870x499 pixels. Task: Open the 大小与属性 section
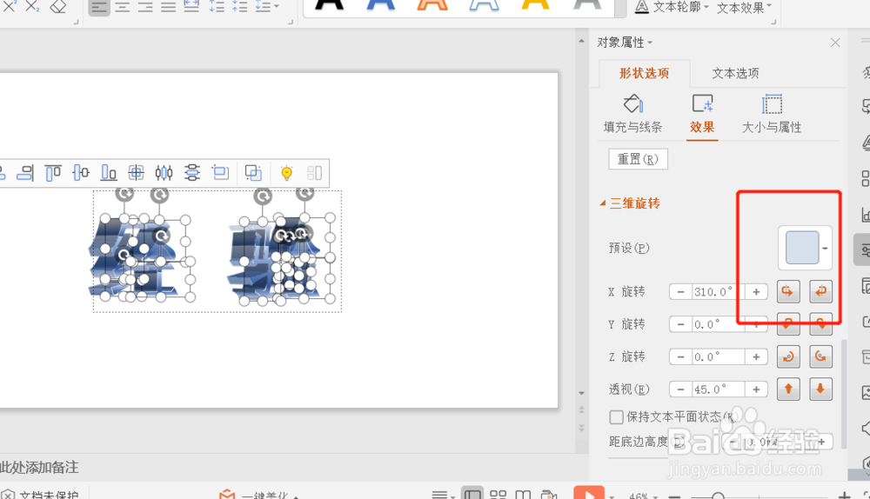(x=772, y=114)
